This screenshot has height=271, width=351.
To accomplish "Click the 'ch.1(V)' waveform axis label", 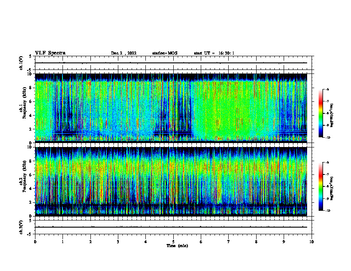I will pyautogui.click(x=21, y=63).
